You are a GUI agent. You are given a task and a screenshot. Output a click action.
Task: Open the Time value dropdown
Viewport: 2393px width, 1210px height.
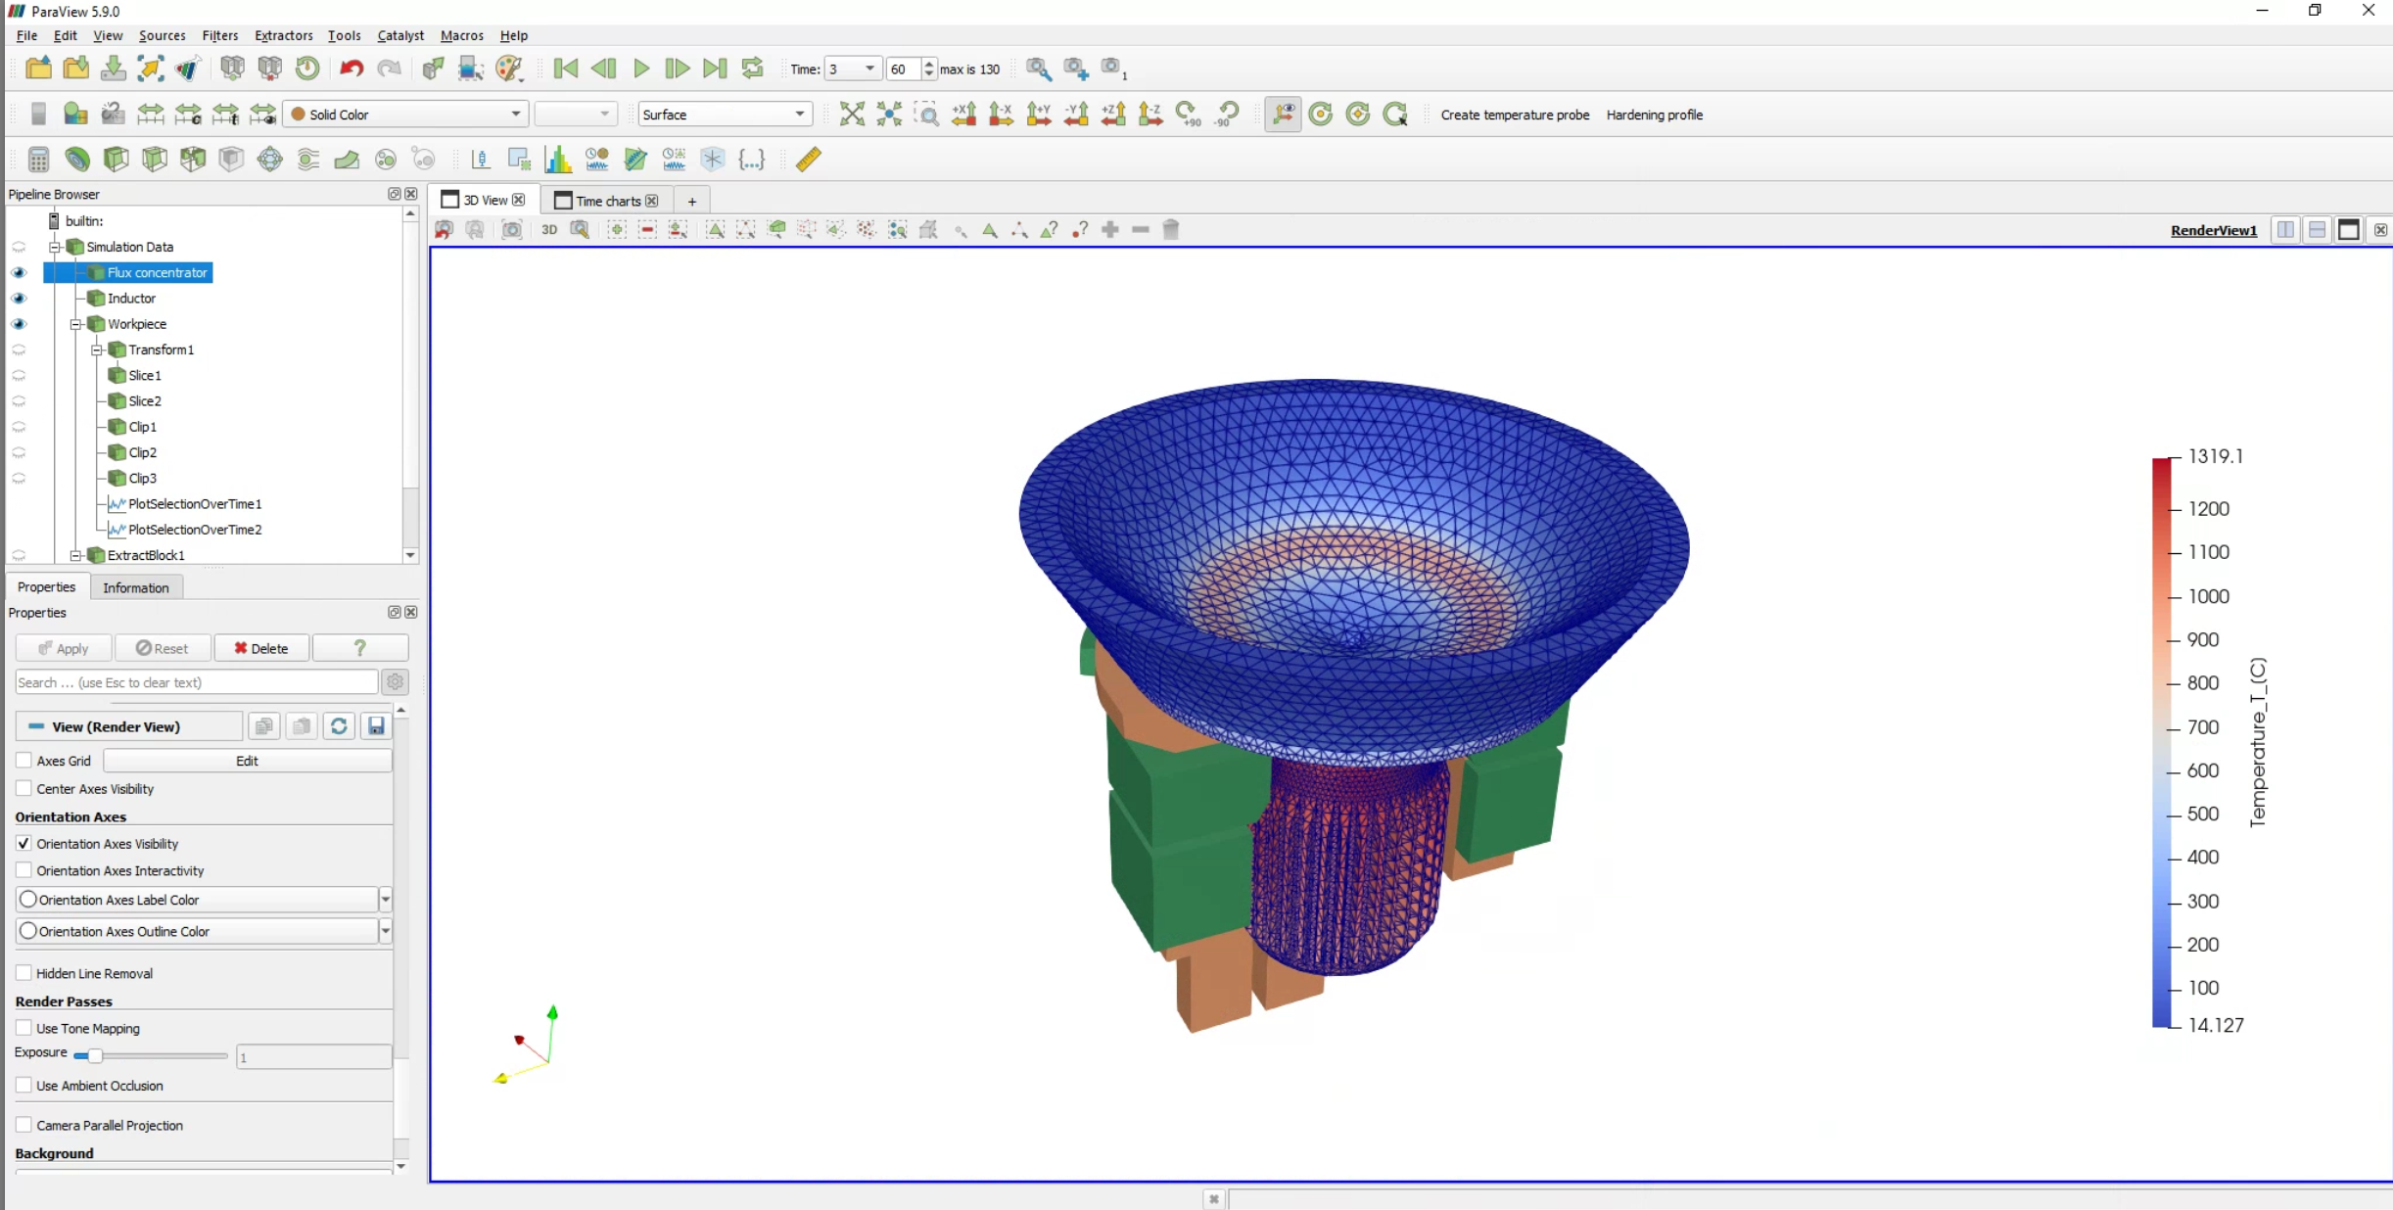pos(852,69)
